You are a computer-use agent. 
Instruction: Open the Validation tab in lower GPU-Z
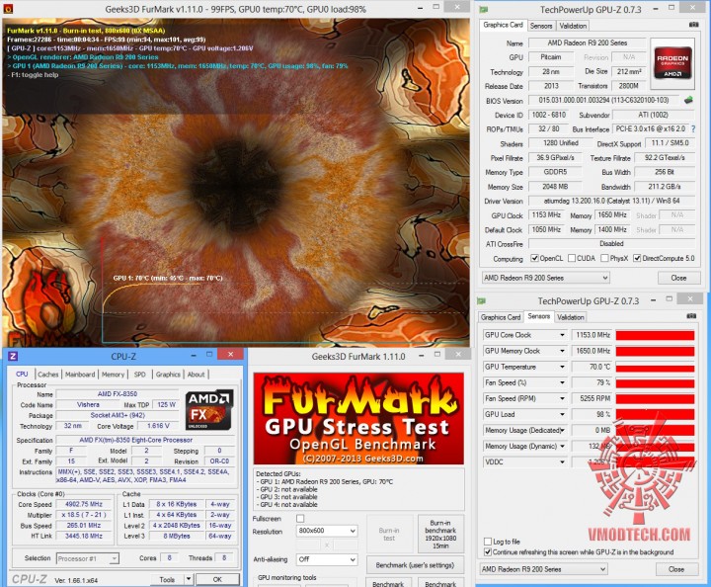(x=571, y=317)
